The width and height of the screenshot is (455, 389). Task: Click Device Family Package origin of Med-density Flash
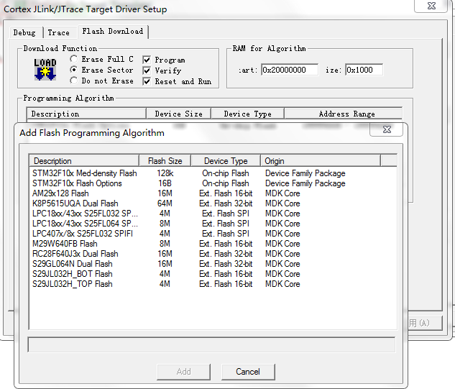[x=305, y=173]
